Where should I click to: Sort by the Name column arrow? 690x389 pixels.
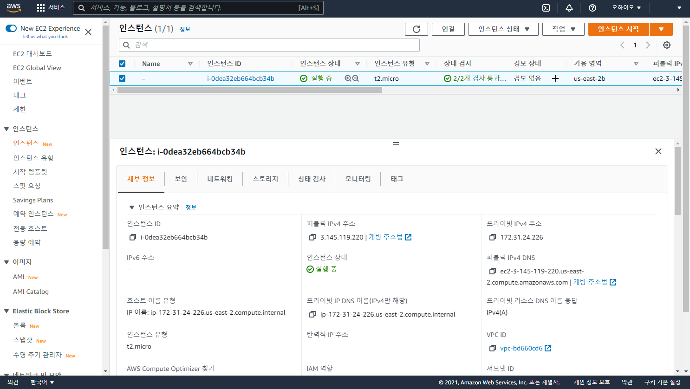(190, 64)
